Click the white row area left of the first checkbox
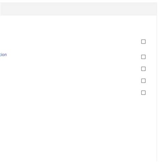Screen dimensions: 162x162 point(71,42)
